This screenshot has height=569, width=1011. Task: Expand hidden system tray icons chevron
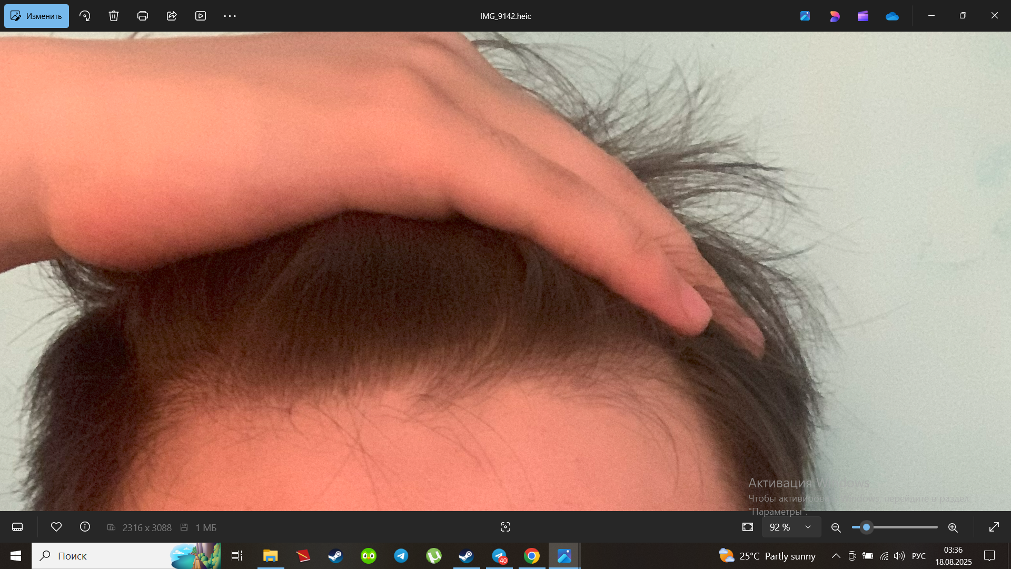(836, 556)
